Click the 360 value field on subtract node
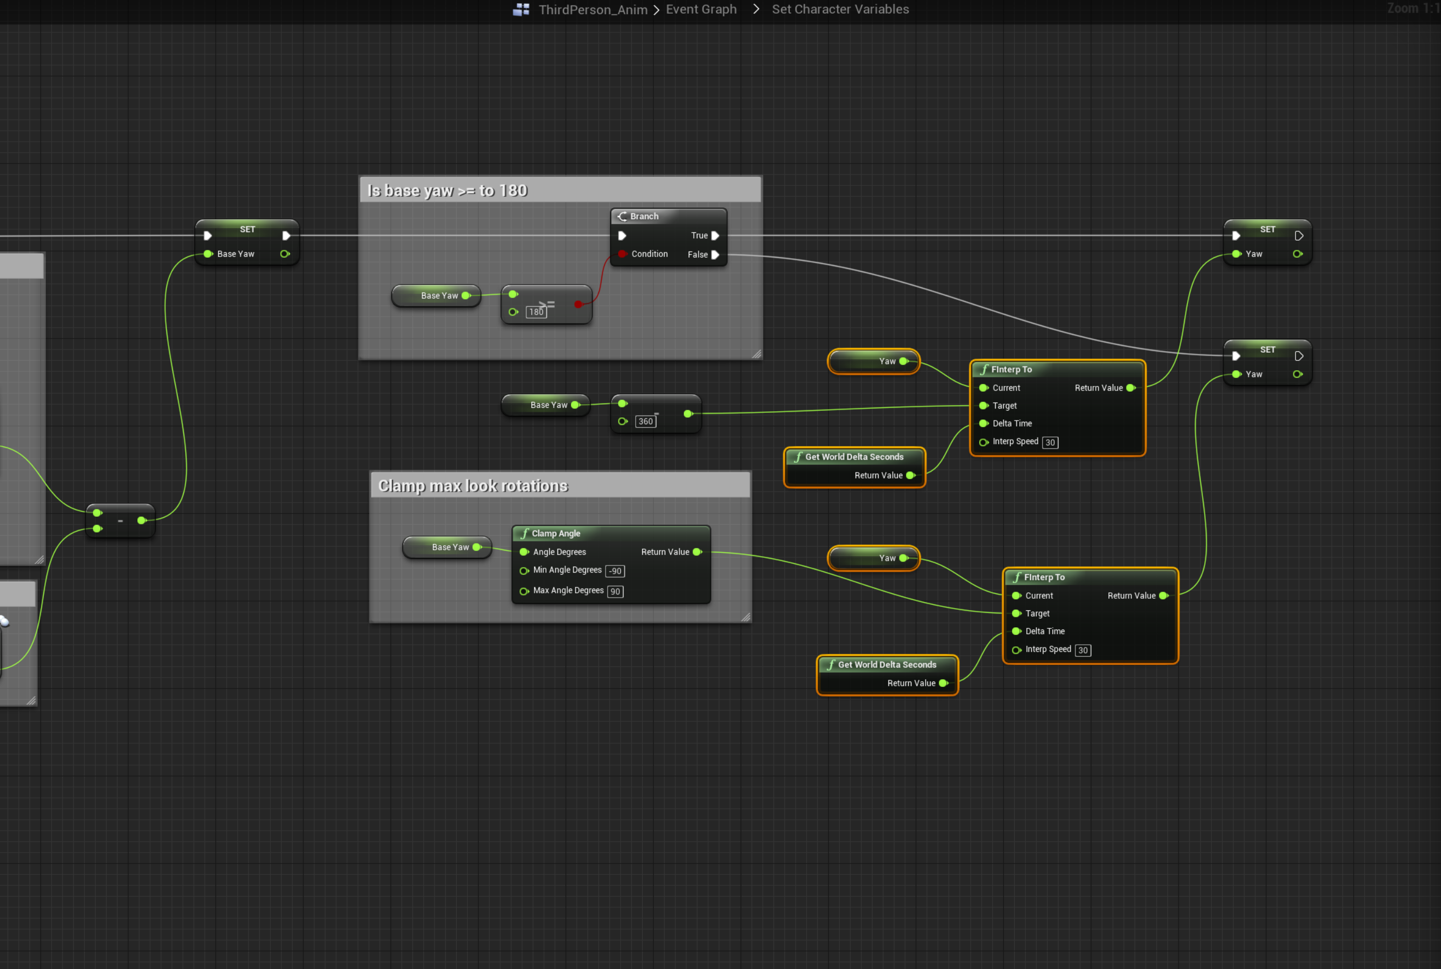The image size is (1441, 969). [x=645, y=422]
